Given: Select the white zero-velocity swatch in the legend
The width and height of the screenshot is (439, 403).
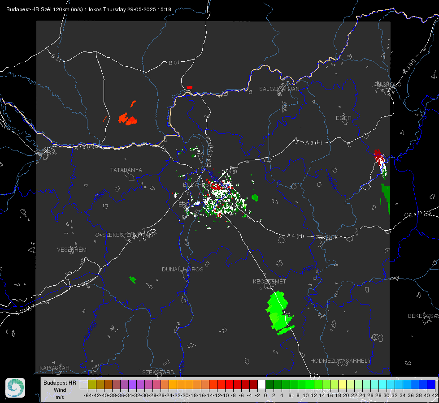Looking at the screenshot, I should pyautogui.click(x=261, y=384).
